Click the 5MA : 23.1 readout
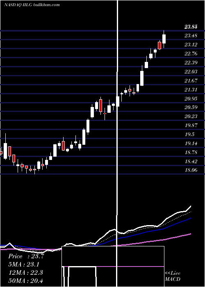Viewport: 205px width, 287px height. coord(24,264)
